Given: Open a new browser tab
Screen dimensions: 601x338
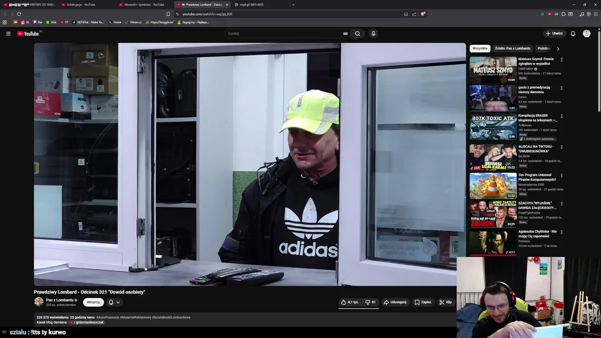Looking at the screenshot, I should 293,5.
